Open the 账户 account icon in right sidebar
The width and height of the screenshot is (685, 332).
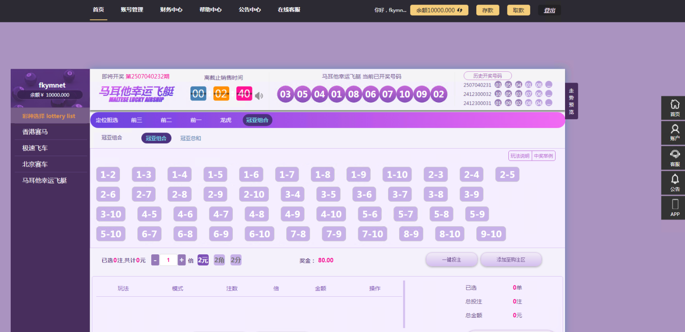675,133
